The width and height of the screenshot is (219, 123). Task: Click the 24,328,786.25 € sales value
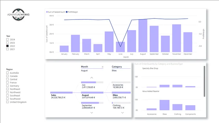tap(58, 97)
